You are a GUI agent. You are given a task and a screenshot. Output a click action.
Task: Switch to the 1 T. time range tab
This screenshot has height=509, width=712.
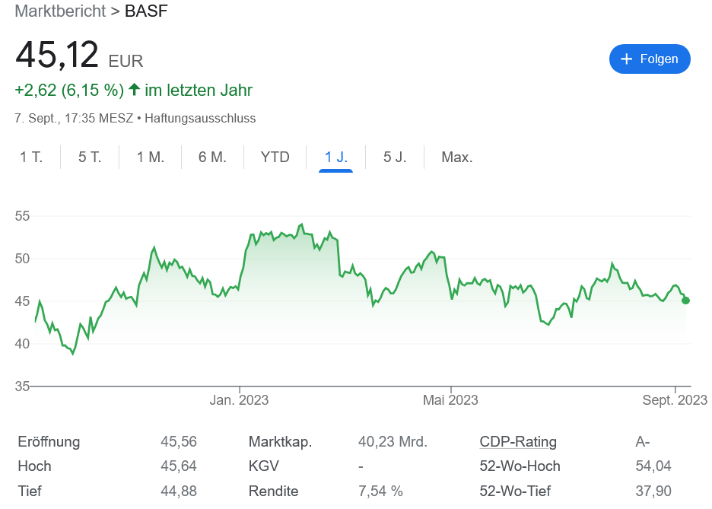[32, 157]
